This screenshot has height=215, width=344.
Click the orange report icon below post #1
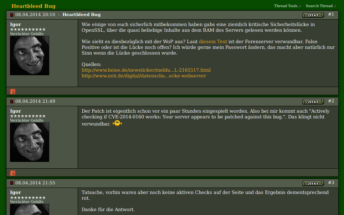(13, 92)
